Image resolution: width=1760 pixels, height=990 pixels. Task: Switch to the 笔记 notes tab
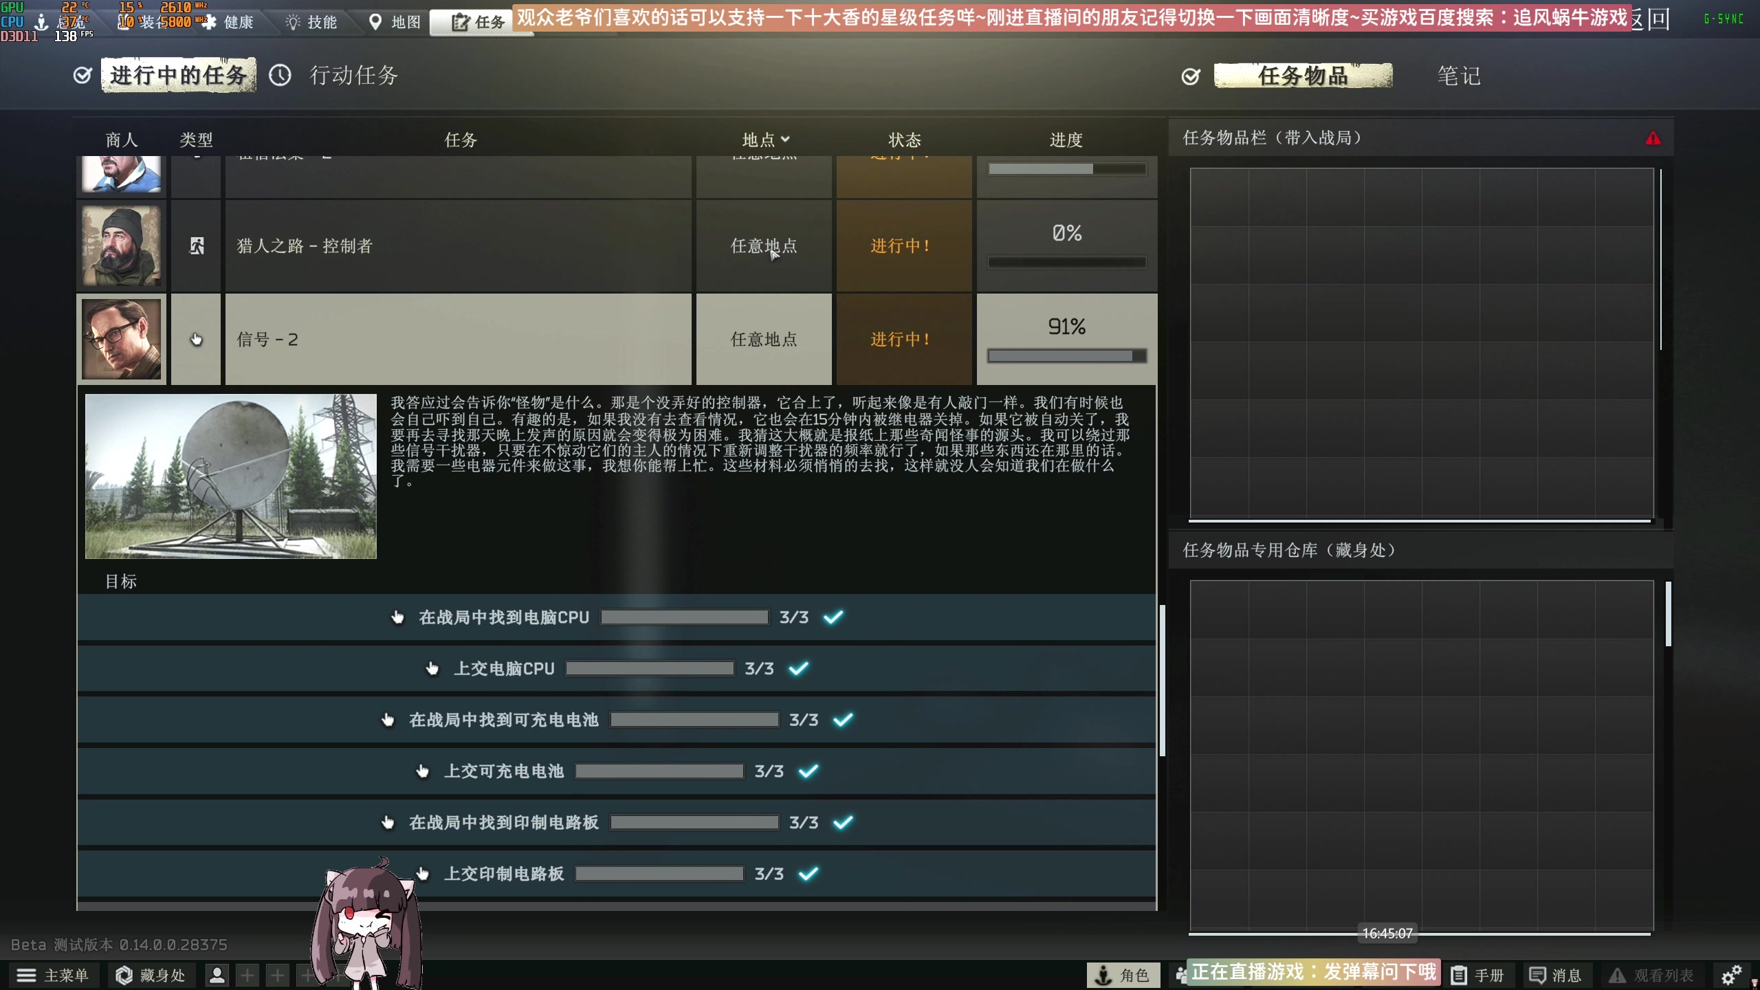click(1459, 76)
